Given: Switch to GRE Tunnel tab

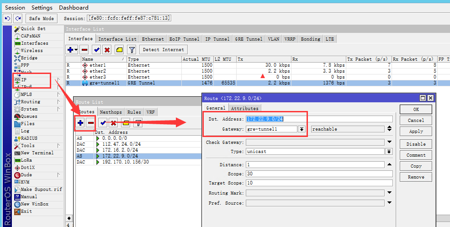Looking at the screenshot, I should coord(249,39).
